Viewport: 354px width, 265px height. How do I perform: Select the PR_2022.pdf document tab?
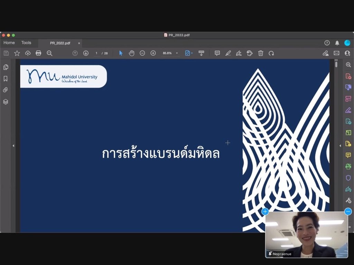60,43
